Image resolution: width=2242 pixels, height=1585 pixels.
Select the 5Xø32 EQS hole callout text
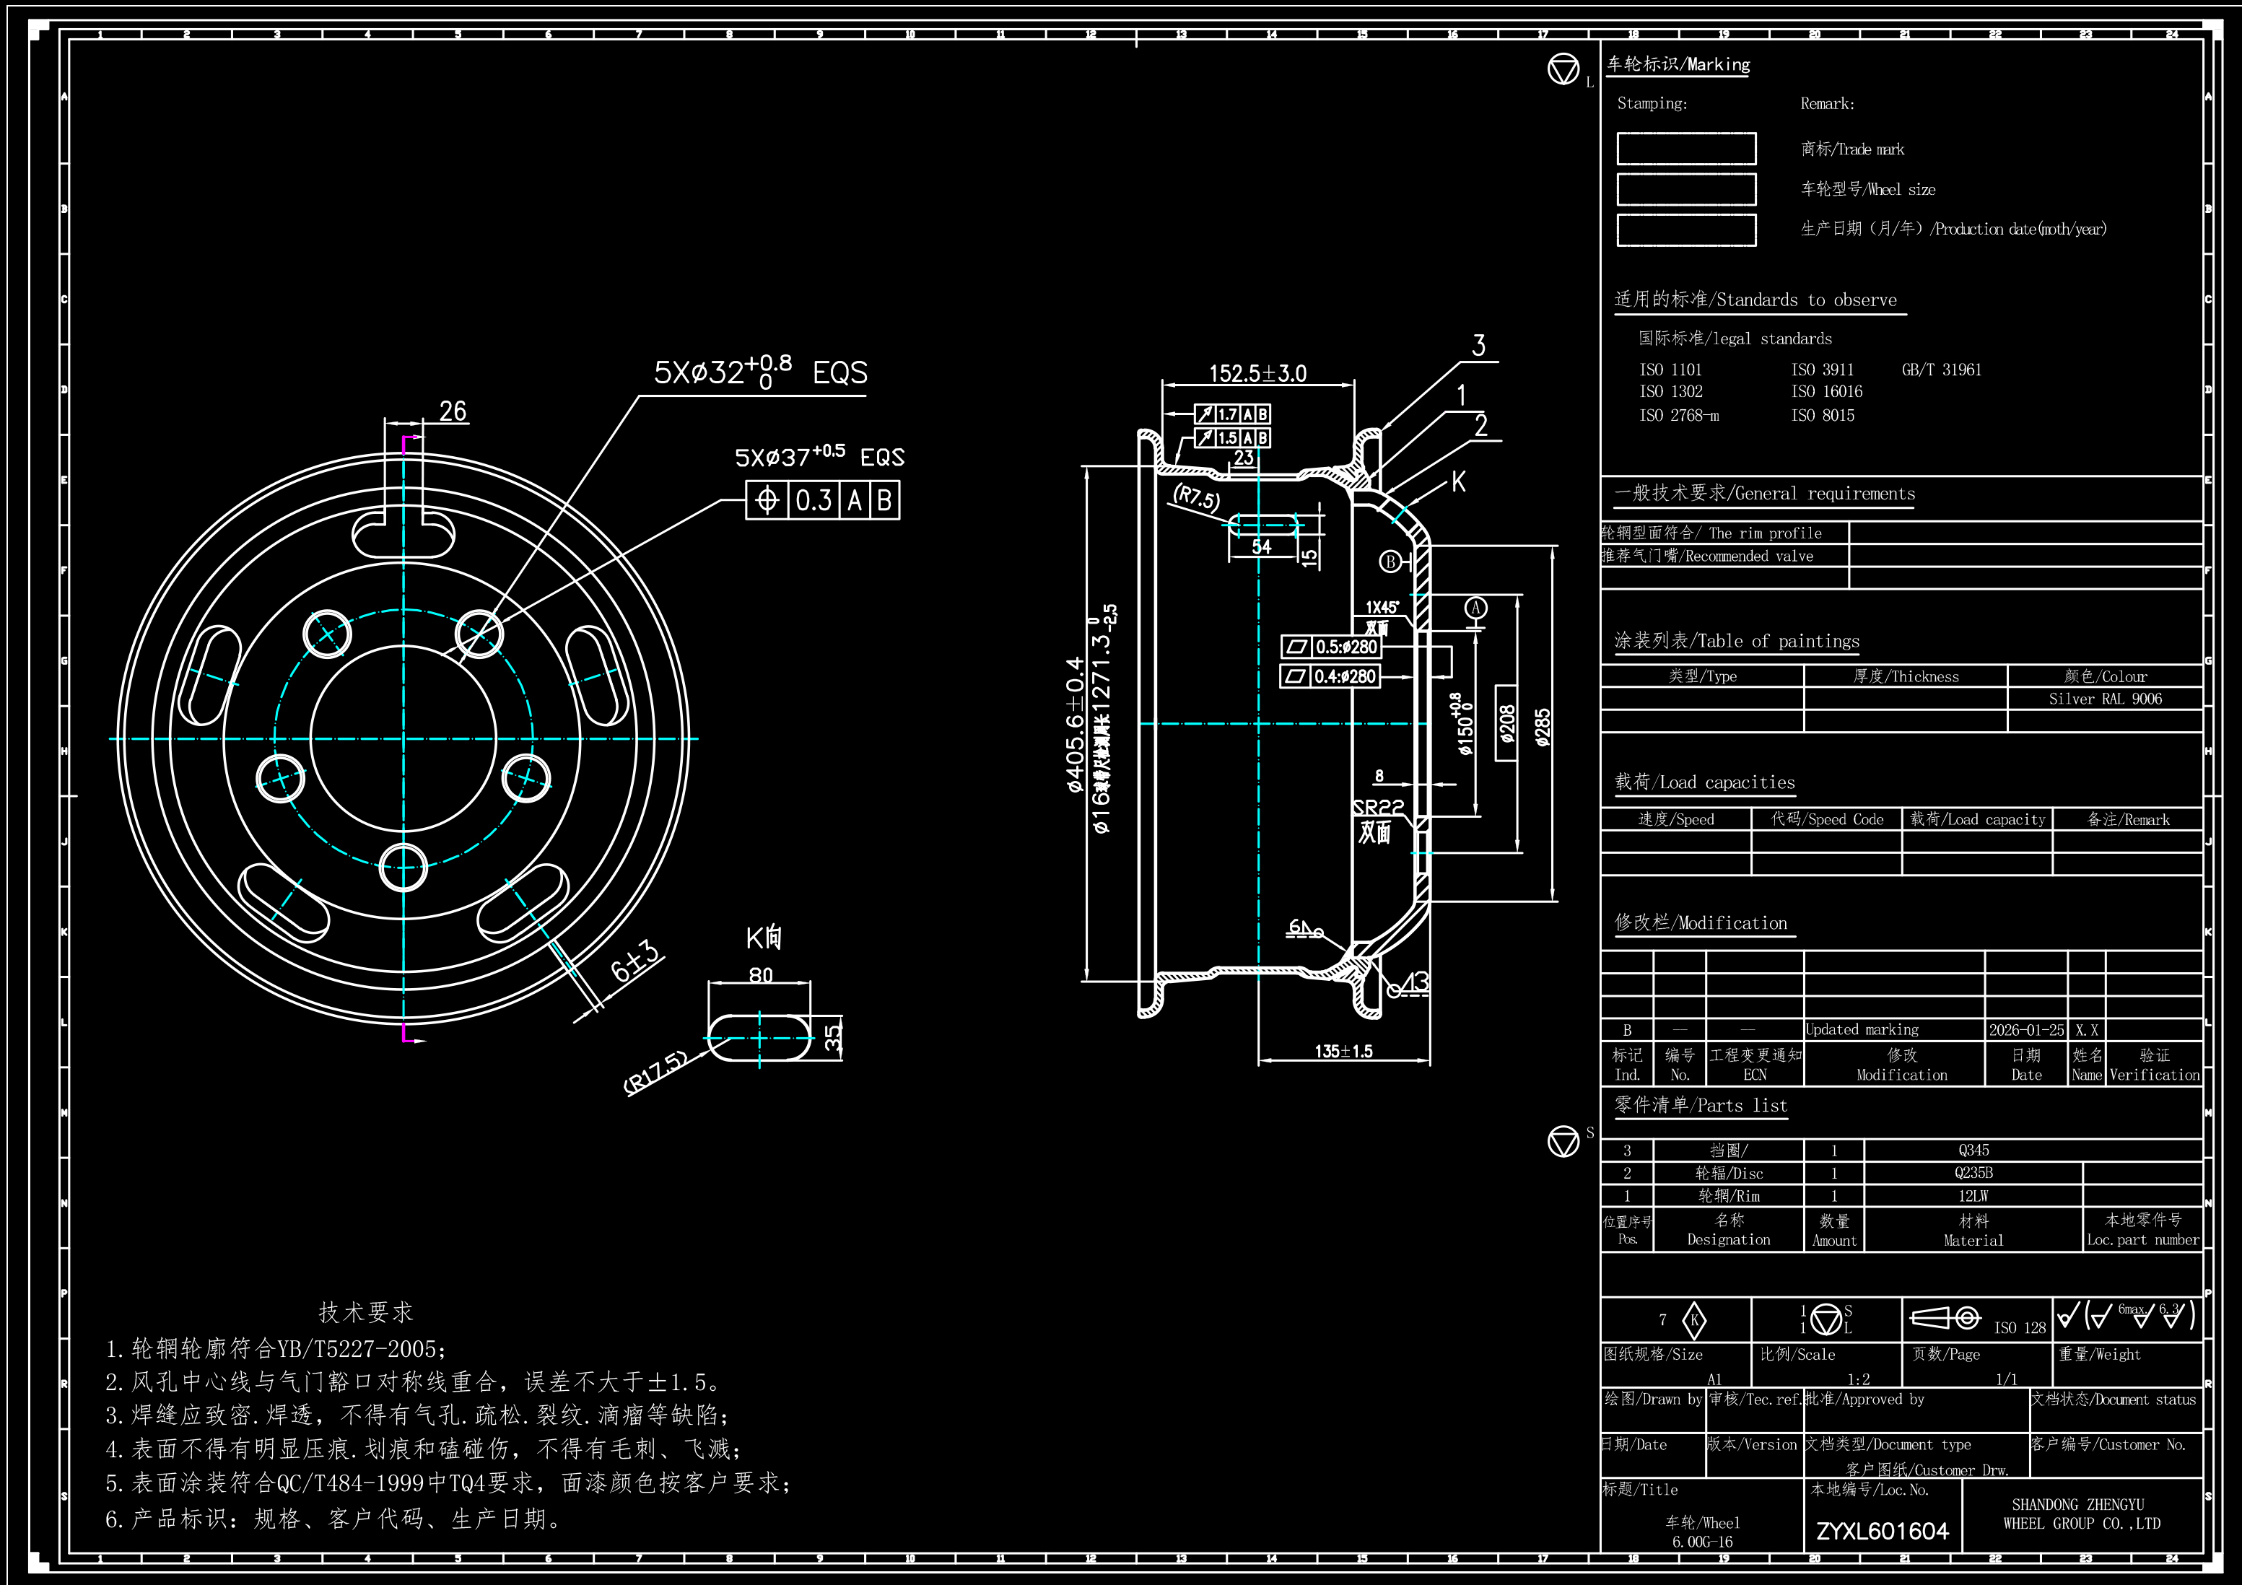click(759, 373)
